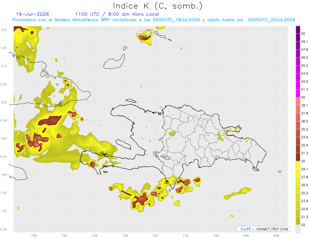Click the "Indice K (C, somb.)" title
The height and width of the screenshot is (239, 310).
[158, 6]
